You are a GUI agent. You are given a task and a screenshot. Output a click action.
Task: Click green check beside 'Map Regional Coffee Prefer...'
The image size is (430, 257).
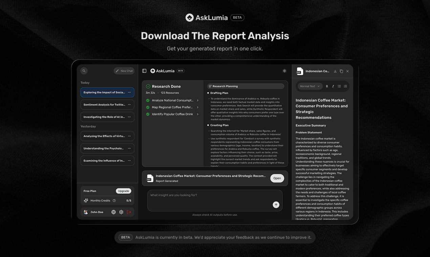point(148,107)
